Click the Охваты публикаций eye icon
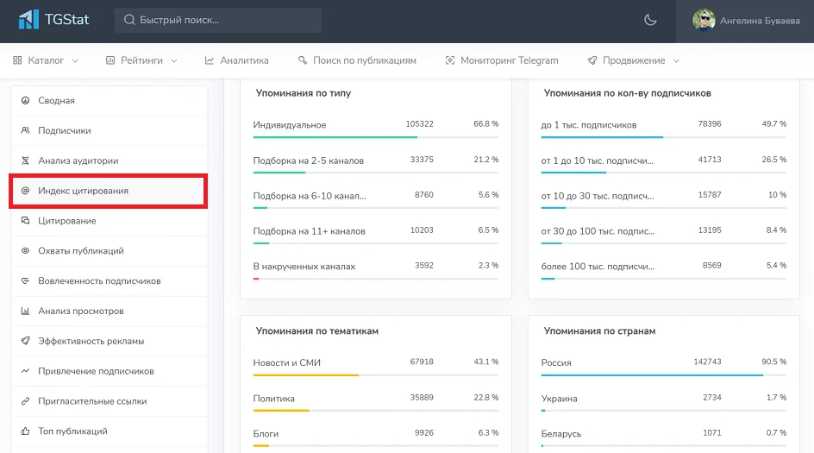This screenshot has height=453, width=814. point(25,251)
